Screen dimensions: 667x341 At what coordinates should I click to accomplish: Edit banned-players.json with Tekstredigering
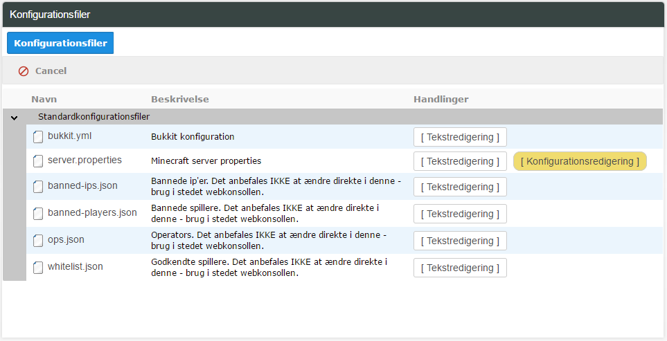[461, 214]
